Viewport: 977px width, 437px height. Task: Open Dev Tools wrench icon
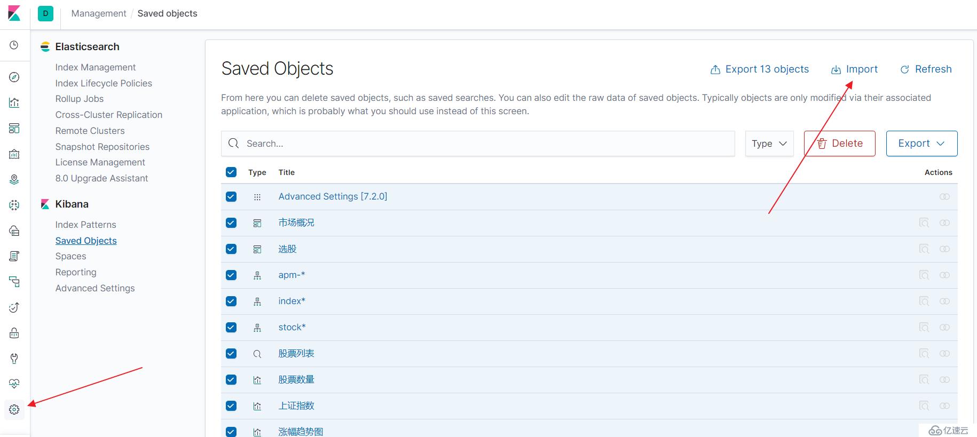pos(14,359)
